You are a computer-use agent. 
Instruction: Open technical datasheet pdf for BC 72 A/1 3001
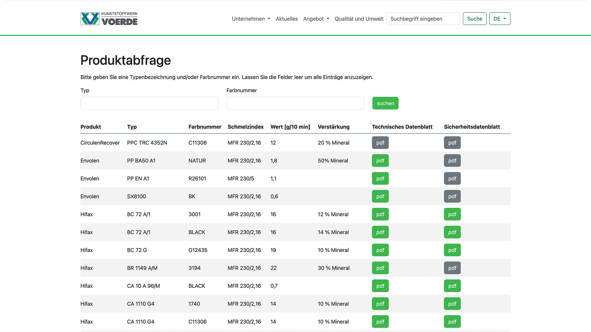point(380,214)
